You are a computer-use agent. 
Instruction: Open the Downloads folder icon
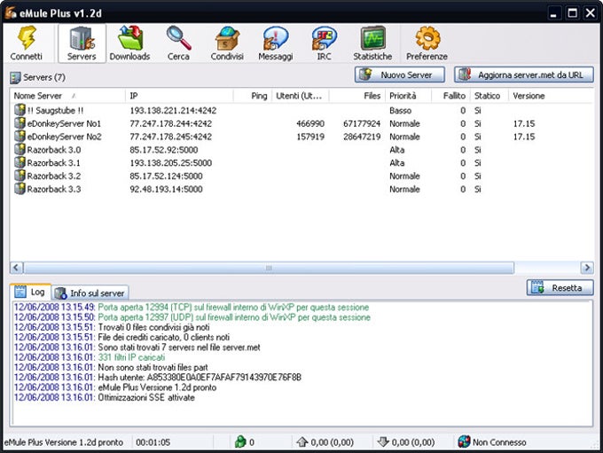pyautogui.click(x=130, y=38)
